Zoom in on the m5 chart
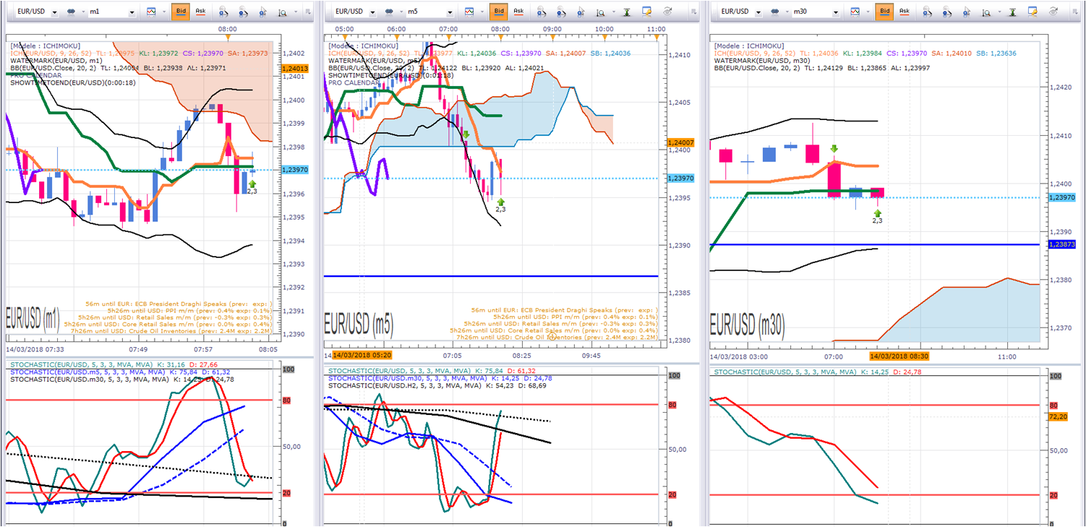The height and width of the screenshot is (527, 1086). tap(542, 12)
